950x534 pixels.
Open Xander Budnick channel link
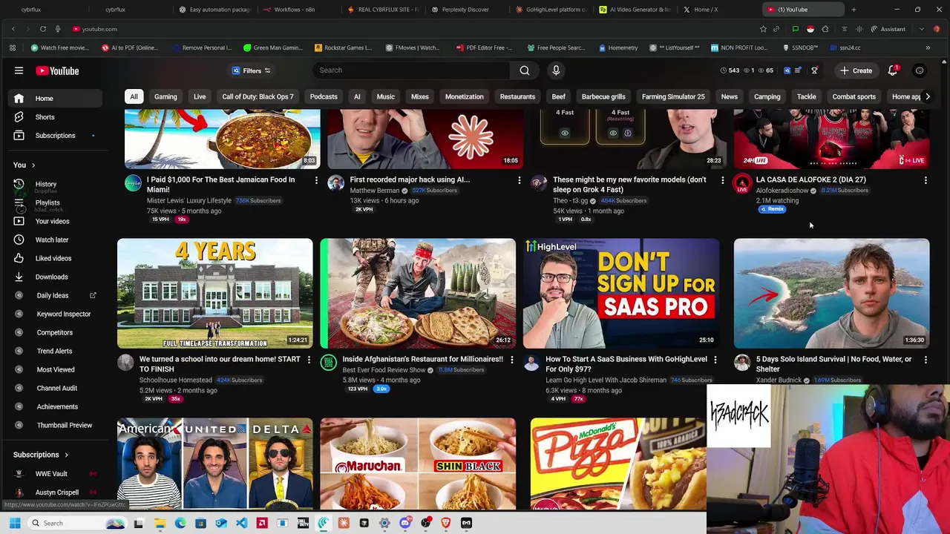click(x=779, y=380)
